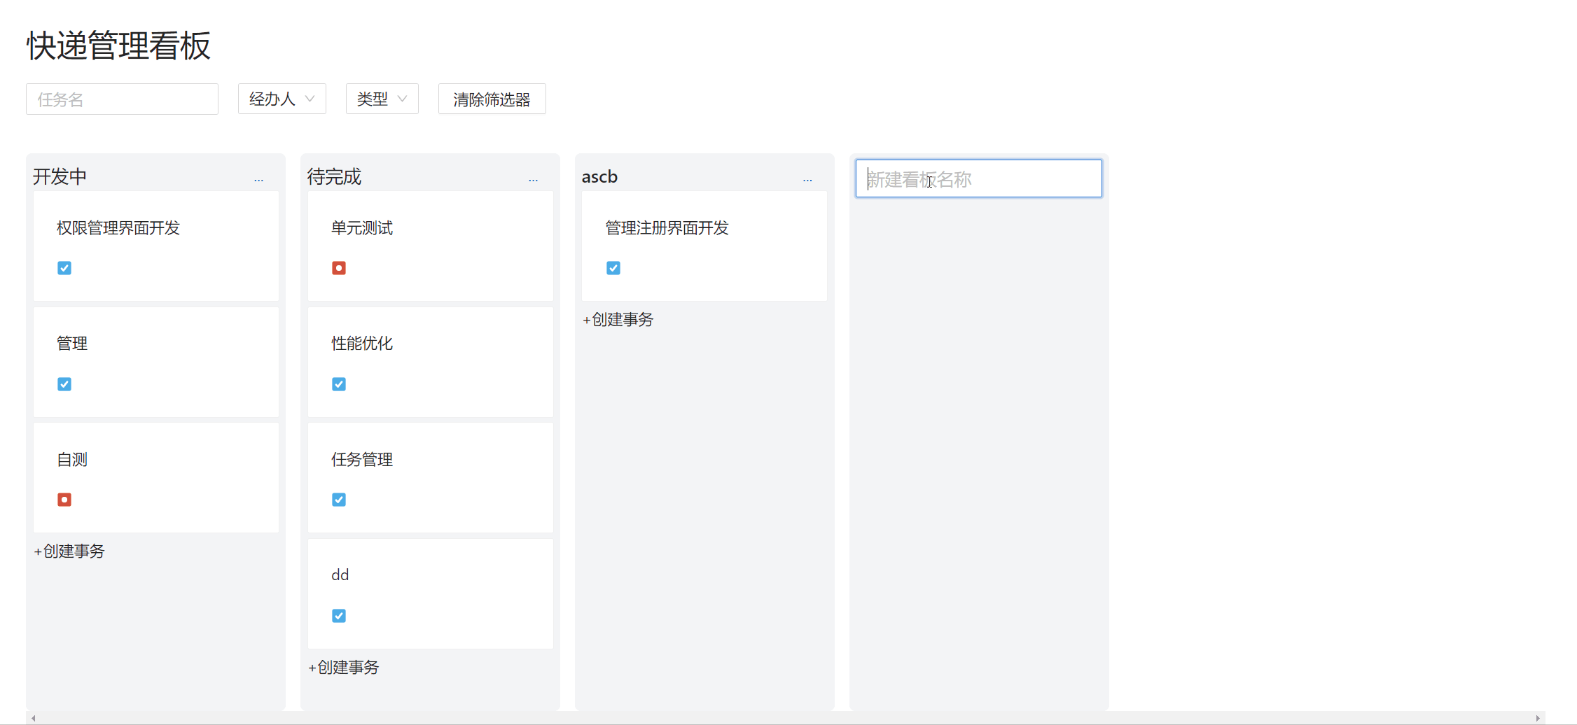Click the red status icon on 单元测试 card
The height and width of the screenshot is (725, 1577).
[x=339, y=267]
